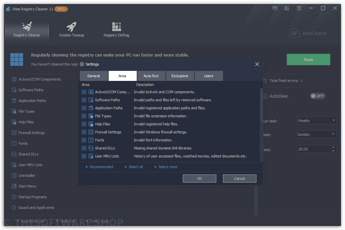The height and width of the screenshot is (230, 345).
Task: Click Application Paths icon in the sidebar
Action: (x=14, y=101)
